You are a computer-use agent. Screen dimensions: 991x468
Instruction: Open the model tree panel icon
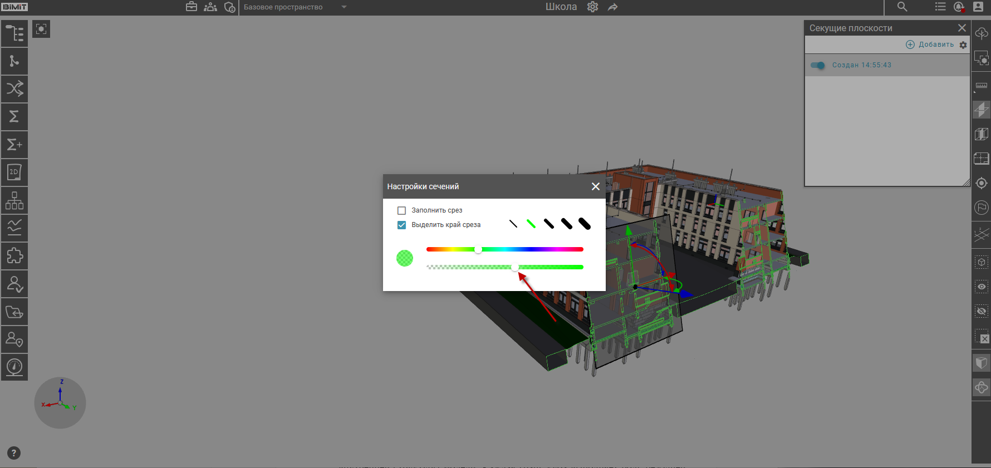pos(14,33)
